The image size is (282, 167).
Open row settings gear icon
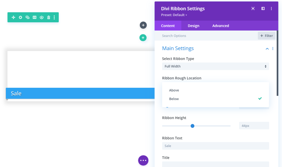pos(20,17)
